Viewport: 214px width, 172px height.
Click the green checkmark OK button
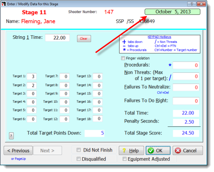158,151
